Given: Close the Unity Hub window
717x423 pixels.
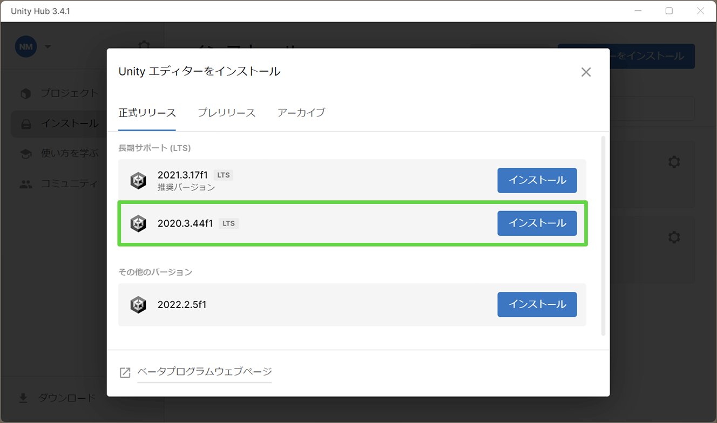Looking at the screenshot, I should [700, 11].
